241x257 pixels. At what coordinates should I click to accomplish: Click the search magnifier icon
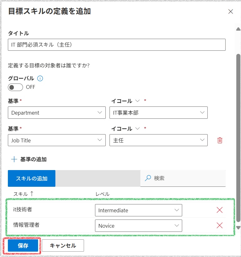148,178
